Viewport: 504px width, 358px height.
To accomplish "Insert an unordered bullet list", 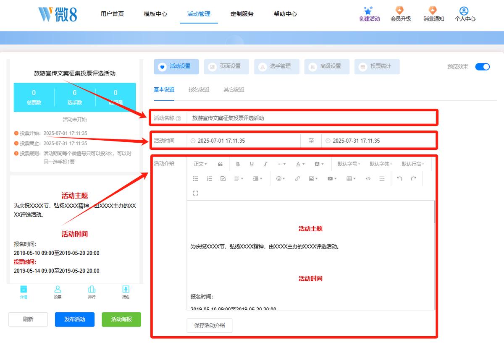I will click(x=196, y=178).
